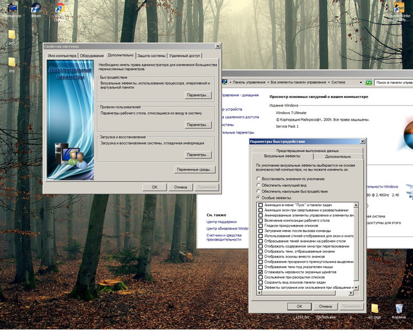
Task: Select the scrt folder on desktop
Action: click(x=12, y=37)
